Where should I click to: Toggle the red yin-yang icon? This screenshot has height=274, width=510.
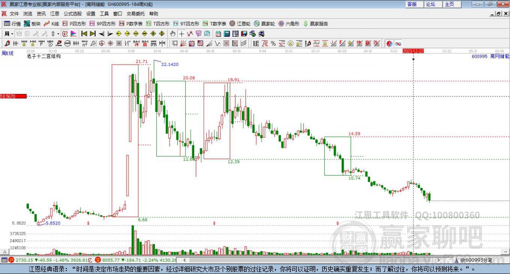(x=389, y=43)
